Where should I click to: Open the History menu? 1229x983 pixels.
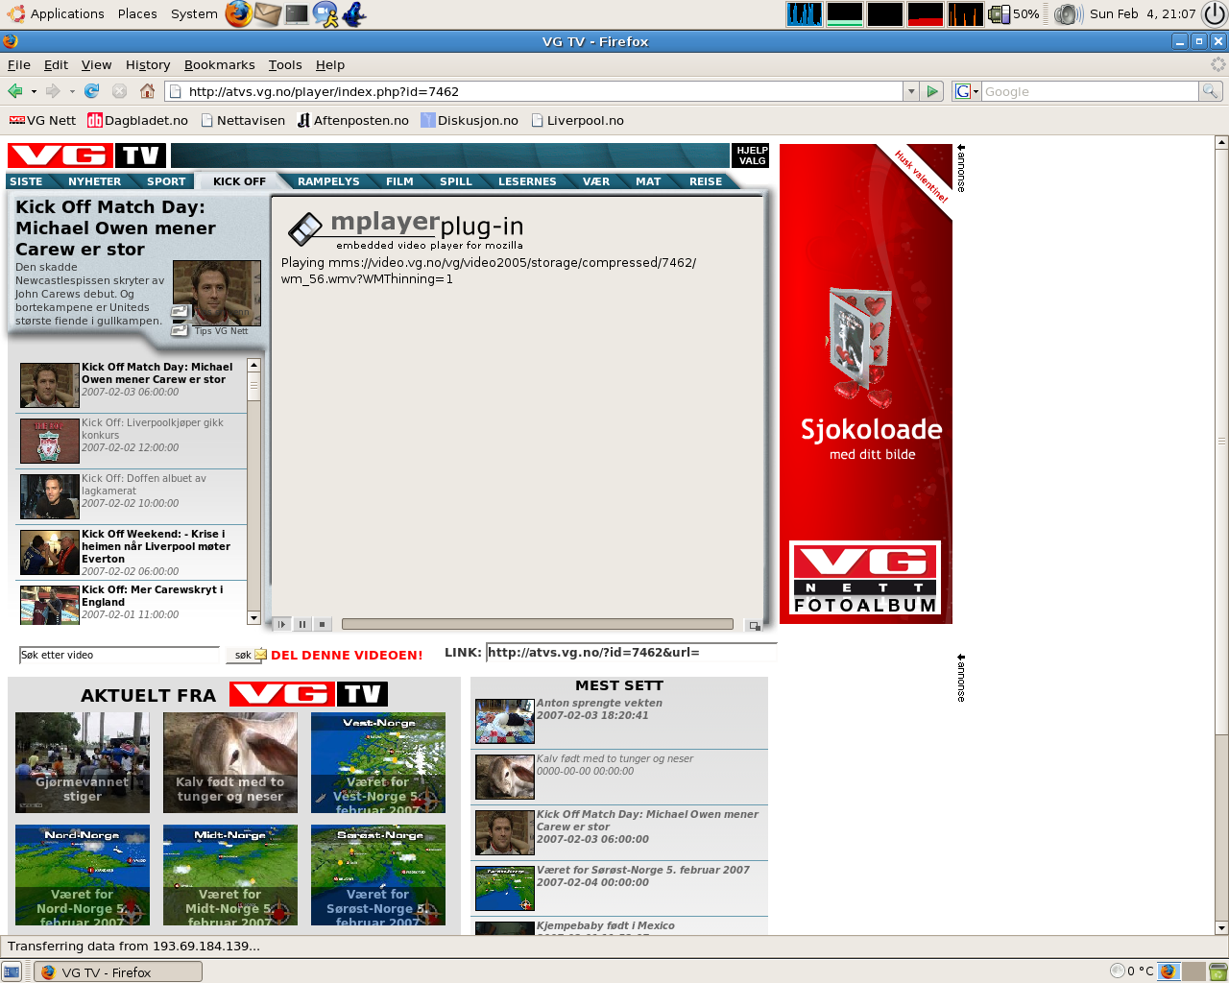[148, 64]
